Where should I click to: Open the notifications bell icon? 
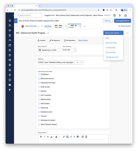[120, 15]
